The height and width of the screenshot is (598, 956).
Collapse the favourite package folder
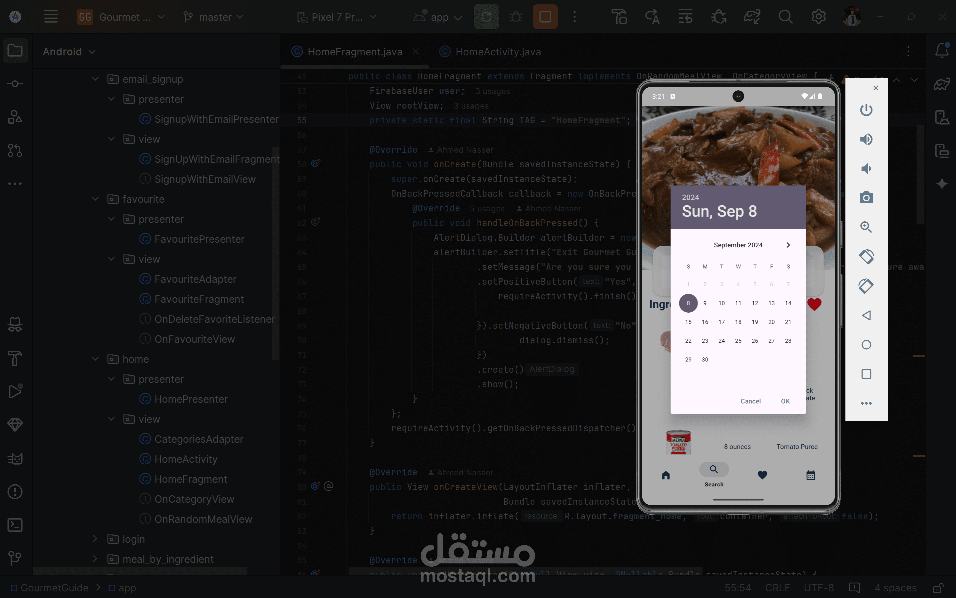[95, 199]
